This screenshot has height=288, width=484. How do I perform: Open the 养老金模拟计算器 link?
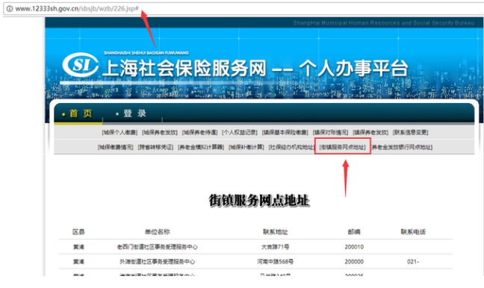[201, 147]
